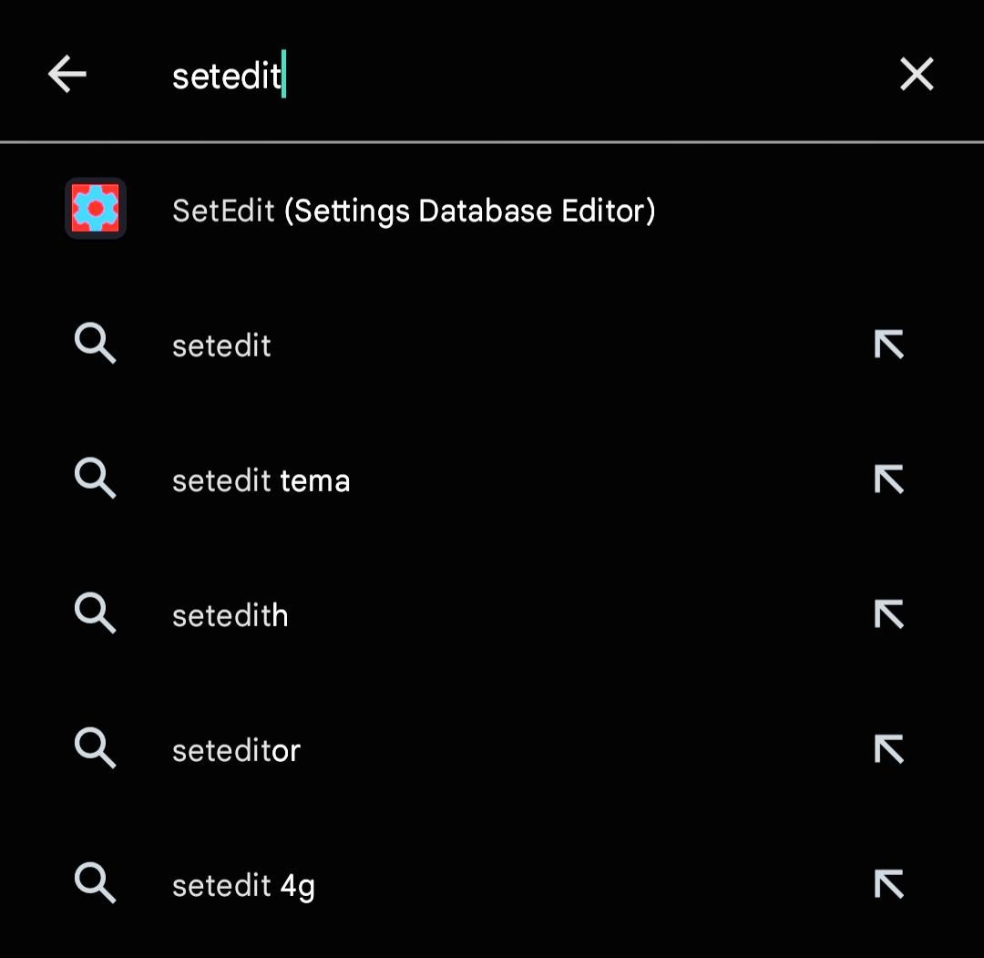Viewport: 984px width, 958px height.
Task: Select the suggestion 'seteditor'
Action: [236, 749]
